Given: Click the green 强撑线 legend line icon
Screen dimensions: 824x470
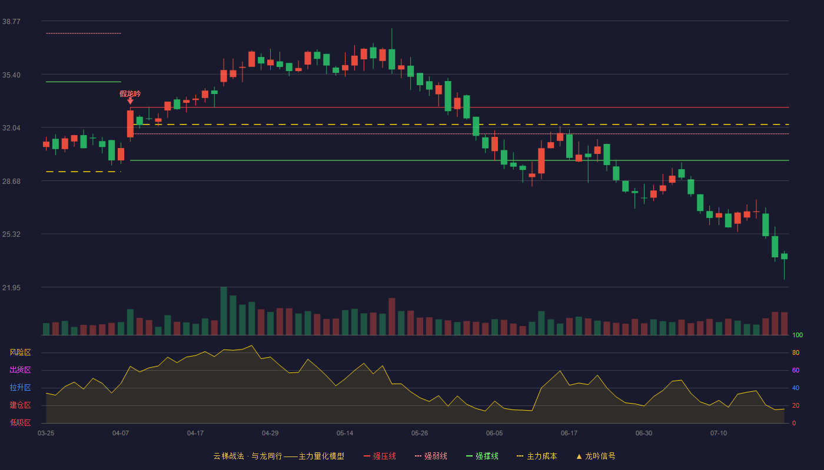Looking at the screenshot, I should pyautogui.click(x=469, y=456).
